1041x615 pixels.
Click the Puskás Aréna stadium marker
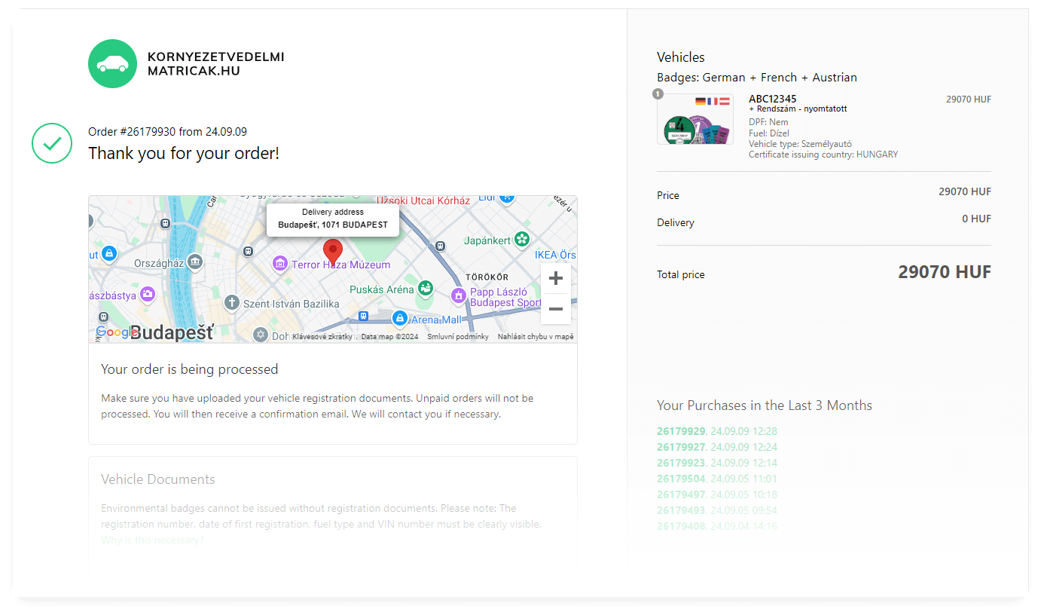pyautogui.click(x=426, y=289)
